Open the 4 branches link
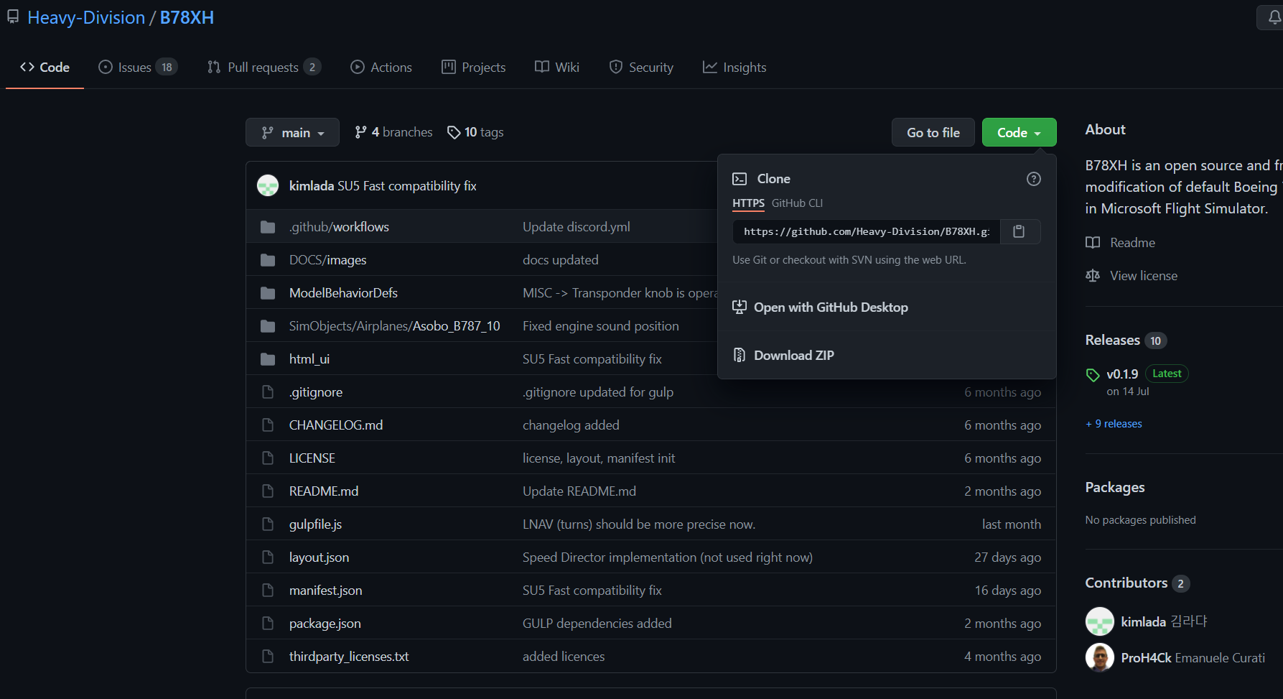 click(393, 132)
